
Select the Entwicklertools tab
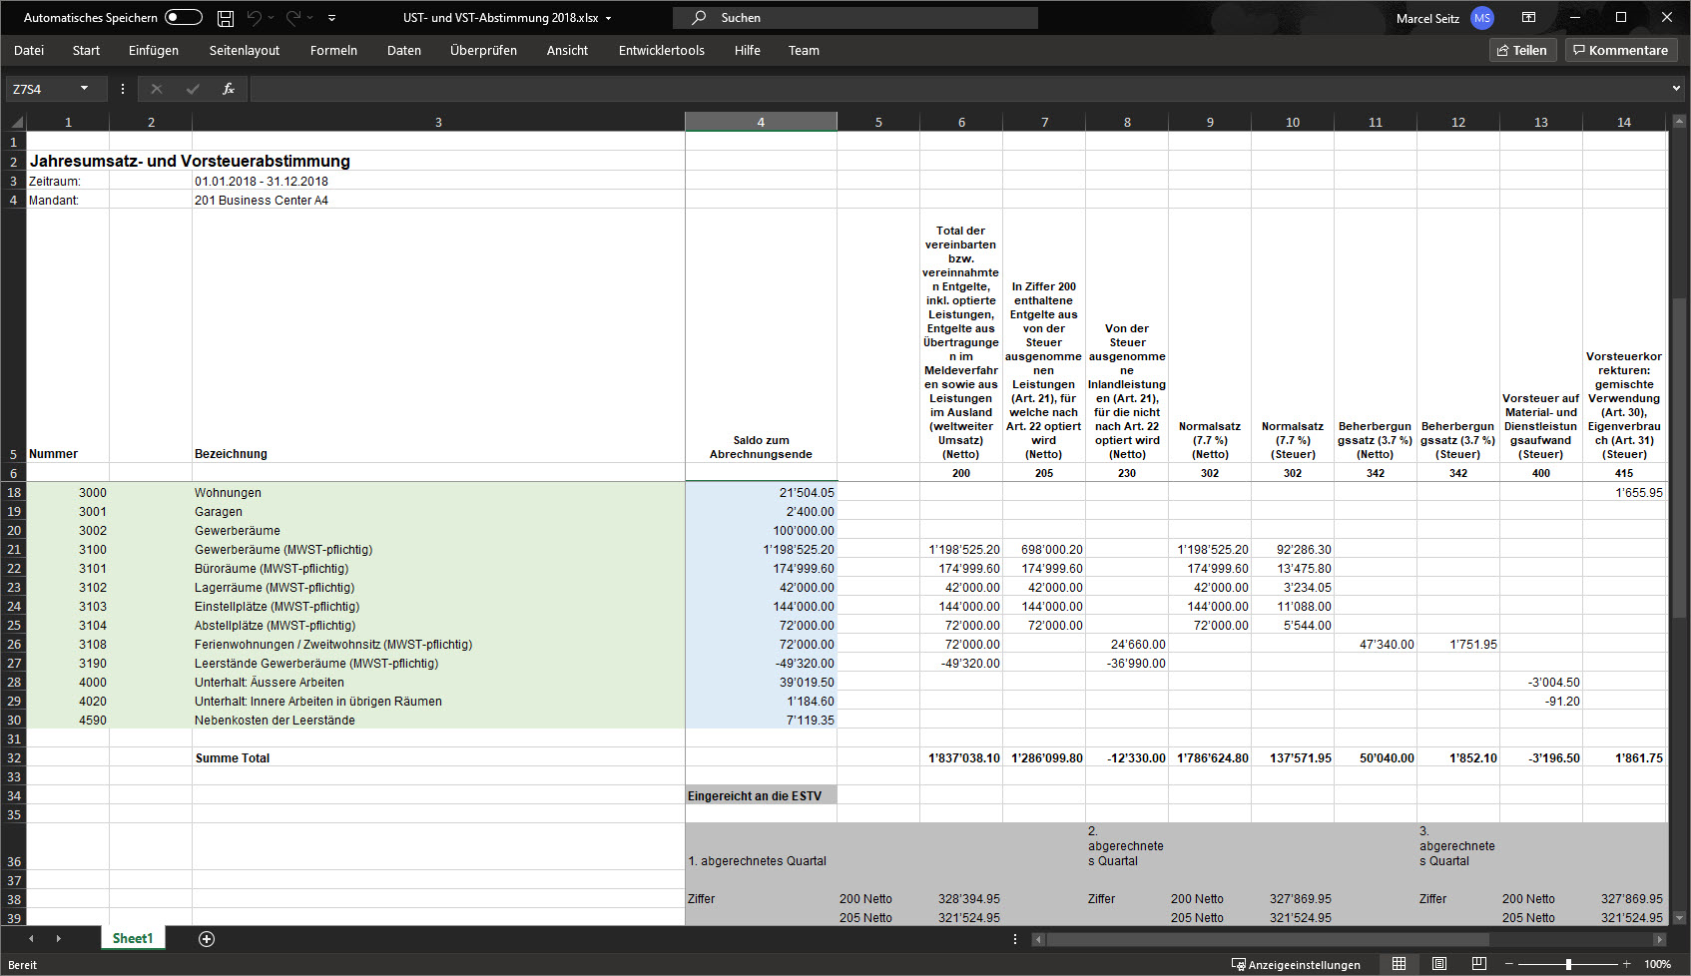[661, 50]
